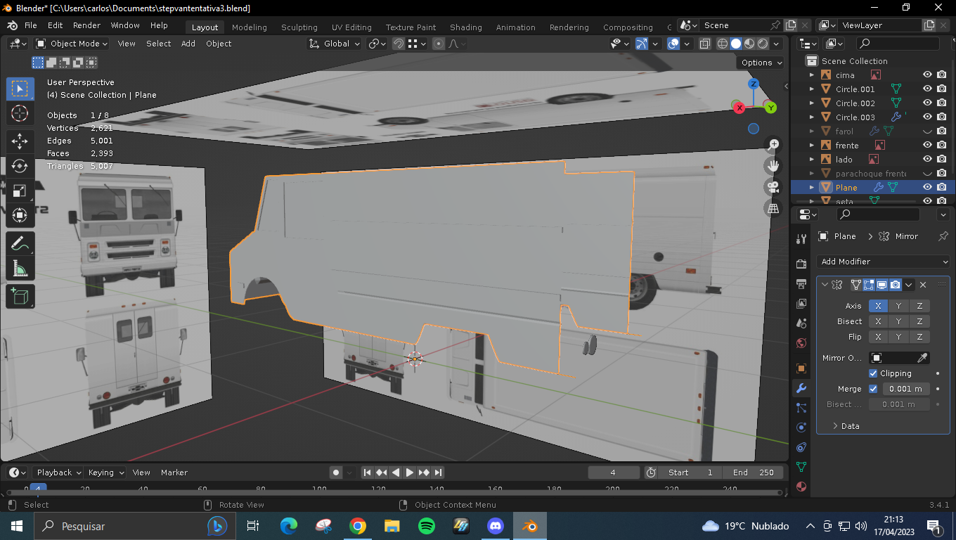Open the Object Data properties tab
The image size is (956, 540).
(801, 467)
